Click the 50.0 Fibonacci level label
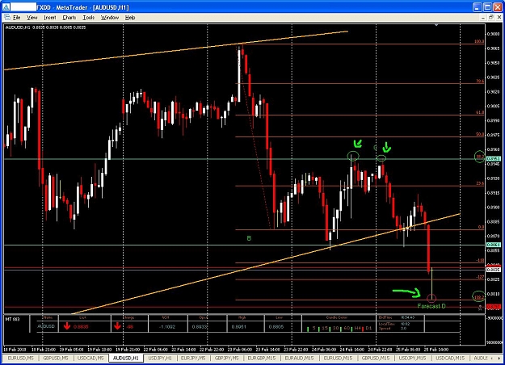This screenshot has width=505, height=365. (480, 134)
